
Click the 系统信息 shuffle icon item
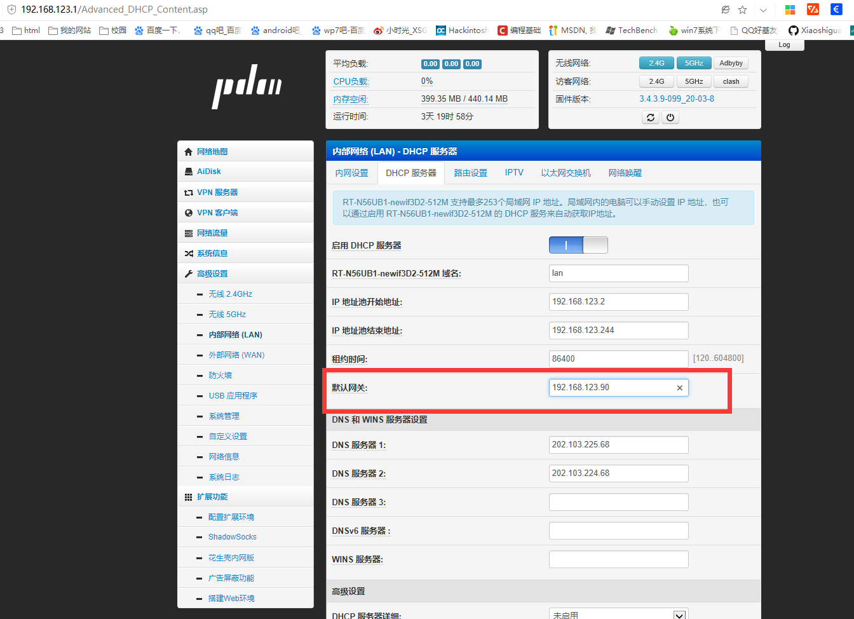click(x=189, y=254)
